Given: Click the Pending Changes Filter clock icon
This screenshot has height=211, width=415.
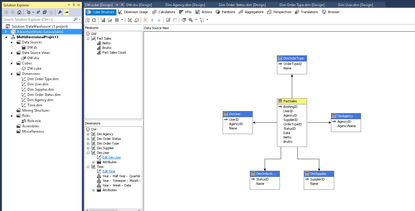Looking at the screenshot, I should [29, 12].
